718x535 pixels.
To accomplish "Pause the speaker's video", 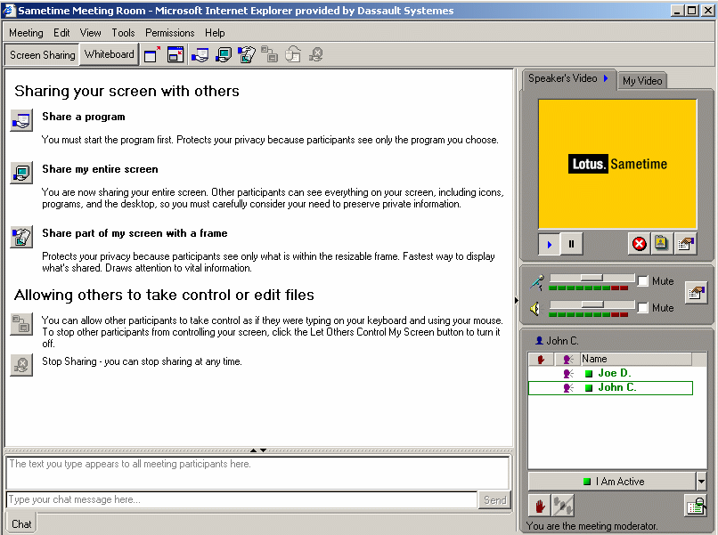I will [x=572, y=244].
